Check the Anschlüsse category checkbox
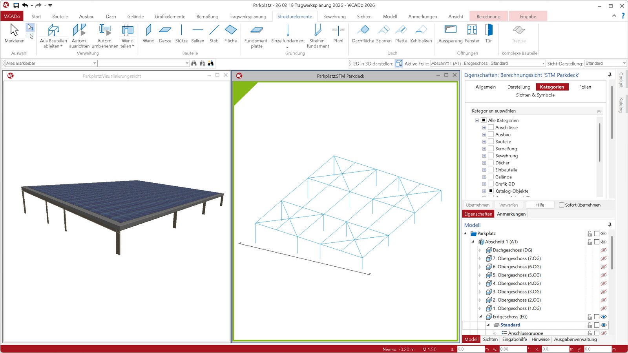628x353 pixels. pos(491,127)
